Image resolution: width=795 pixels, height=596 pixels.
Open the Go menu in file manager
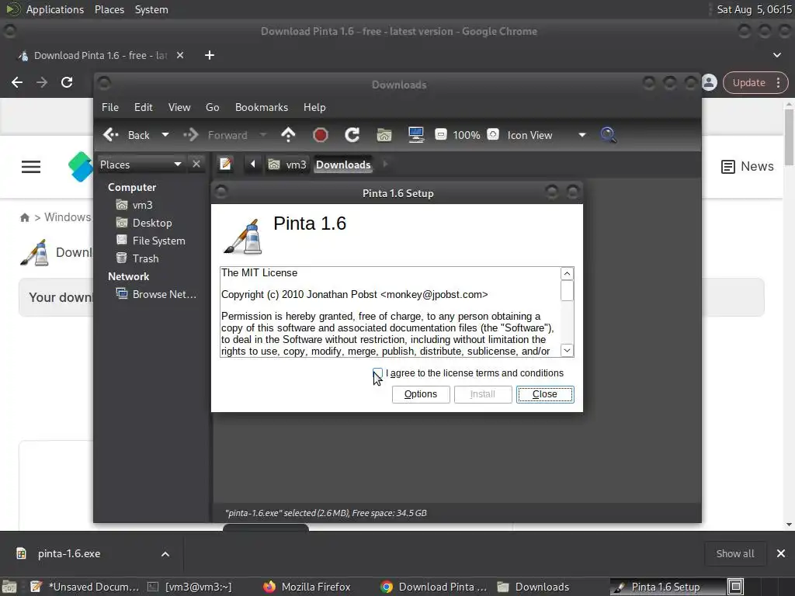pos(213,107)
